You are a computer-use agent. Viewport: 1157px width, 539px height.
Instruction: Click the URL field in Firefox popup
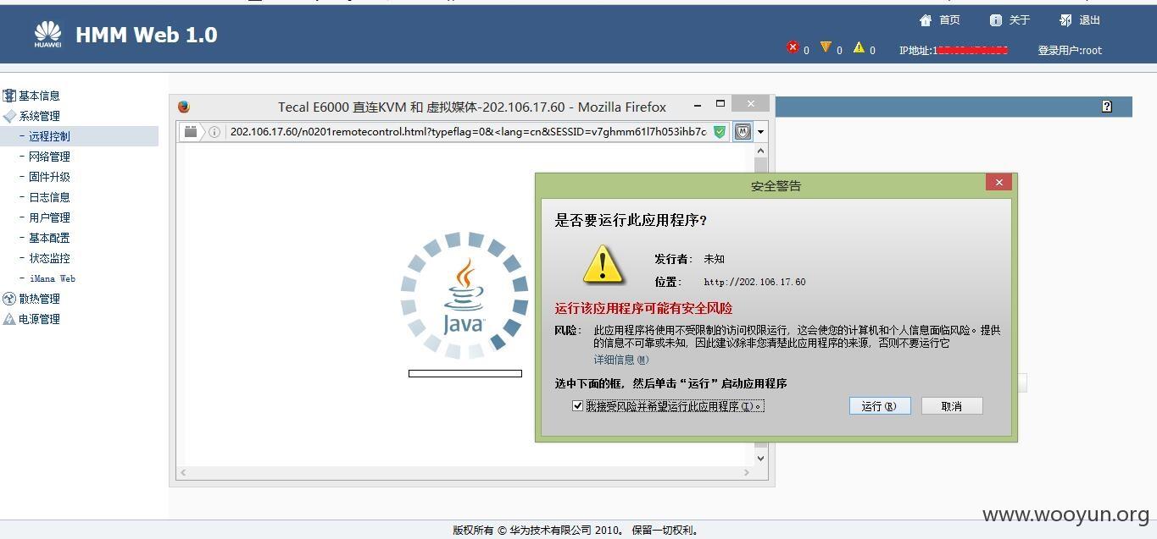(468, 131)
